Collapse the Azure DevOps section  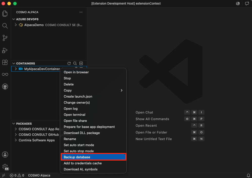(x=14, y=19)
